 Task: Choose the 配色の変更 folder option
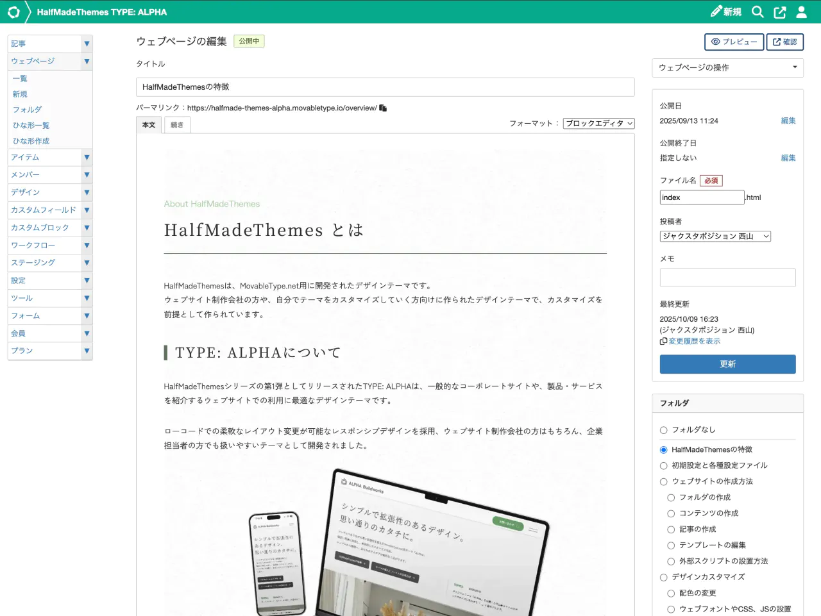671,593
